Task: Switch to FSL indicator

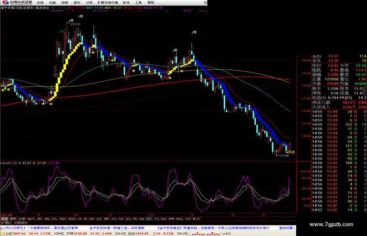Action: coord(54,219)
